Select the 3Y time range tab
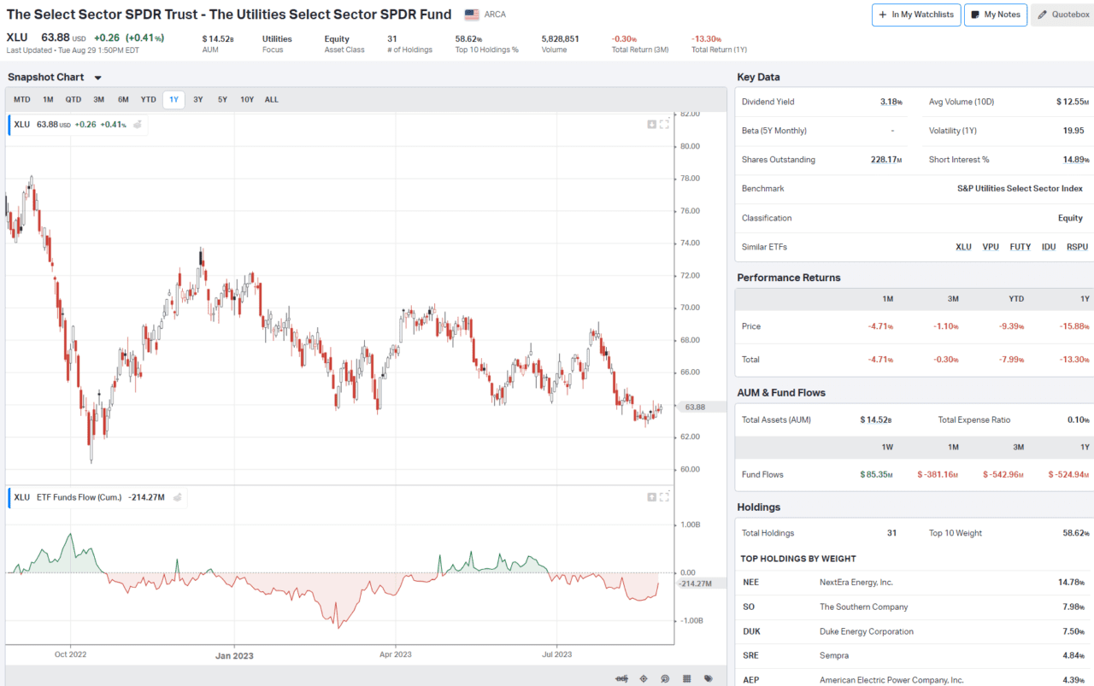1094x686 pixels. coord(198,100)
